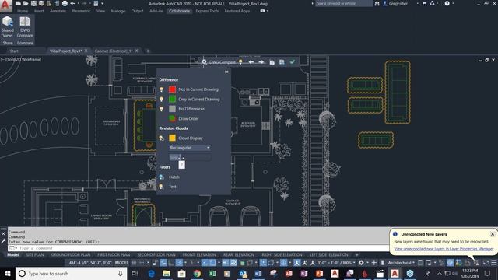This screenshot has height=280, width=498.
Task: Open Microsoft Edge from the taskbar
Action: click(x=151, y=273)
